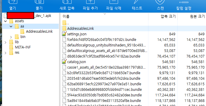Select bin folder in tree
The height and width of the screenshot is (106, 206).
tap(23, 37)
